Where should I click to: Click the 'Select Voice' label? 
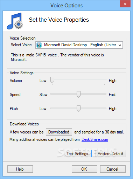[21, 45]
